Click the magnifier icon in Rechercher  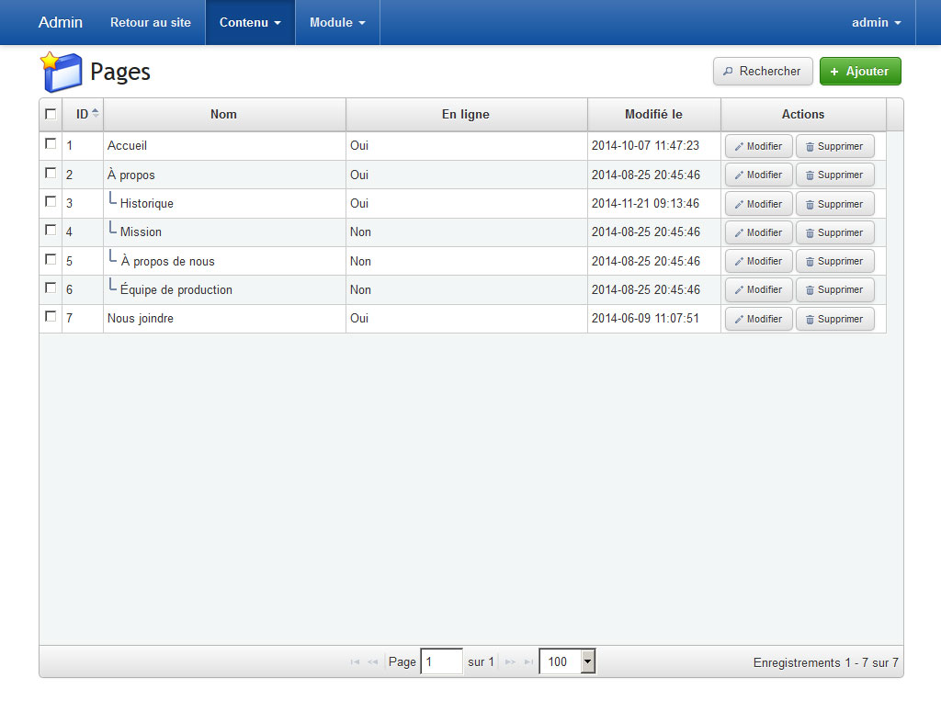click(x=728, y=72)
